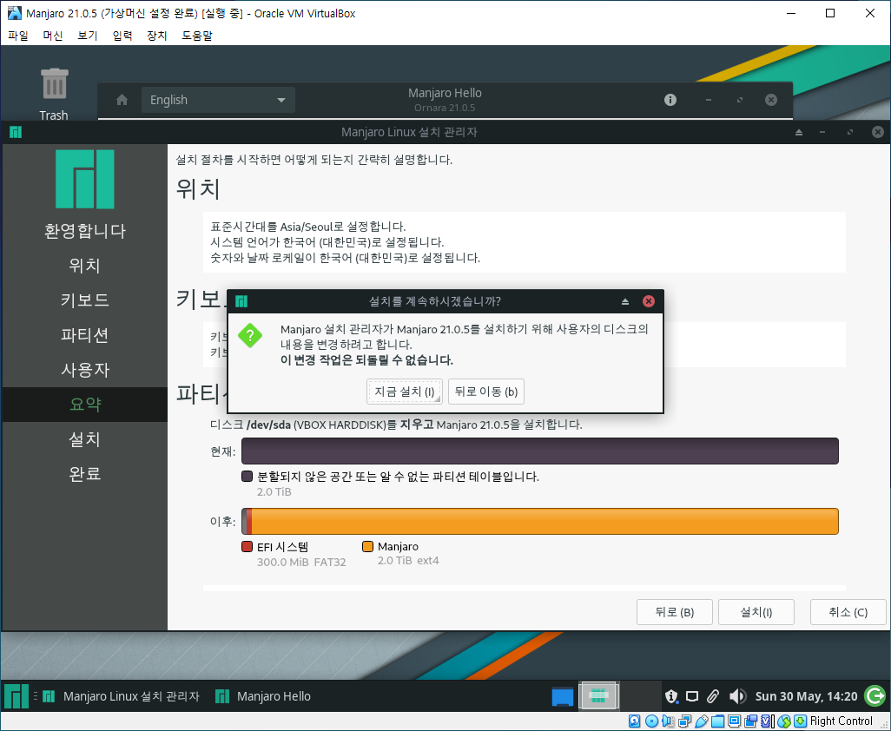
Task: Select the 설치 step in the sidebar
Action: click(84, 439)
